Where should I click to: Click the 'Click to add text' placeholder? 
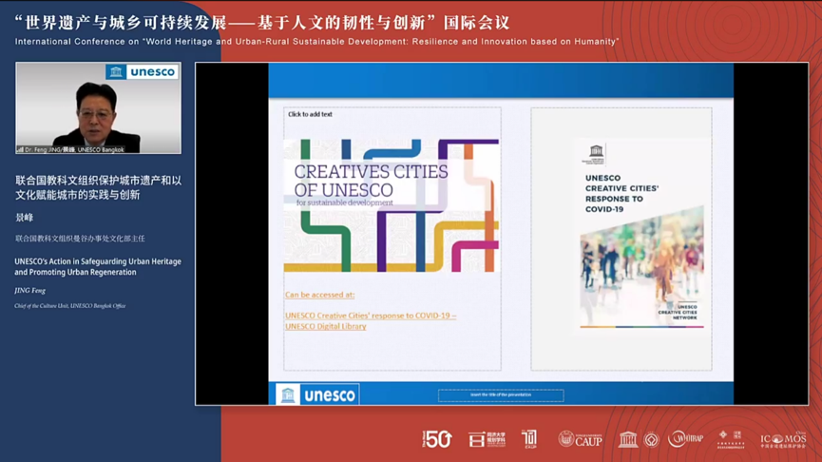[x=310, y=114]
